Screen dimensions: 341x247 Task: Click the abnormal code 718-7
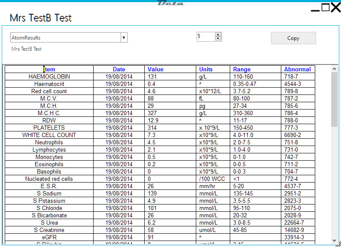(x=298, y=76)
